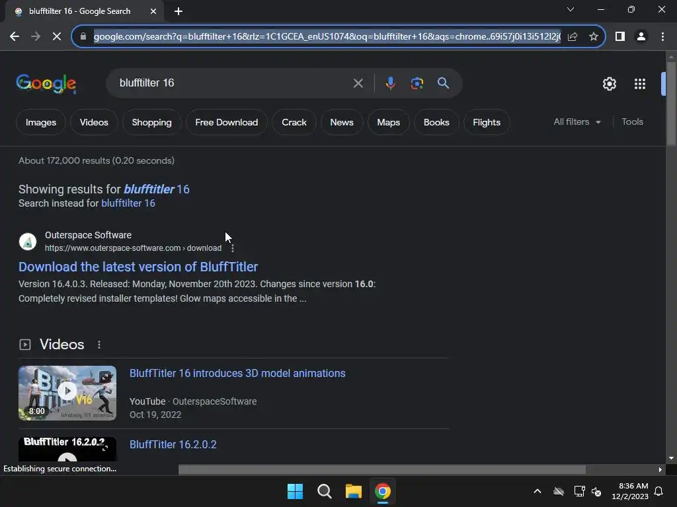
Task: Close the blufftilter 16 tab
Action: [x=153, y=11]
